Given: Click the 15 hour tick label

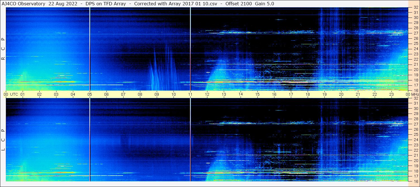Looking at the screenshot, I should 257,94.
